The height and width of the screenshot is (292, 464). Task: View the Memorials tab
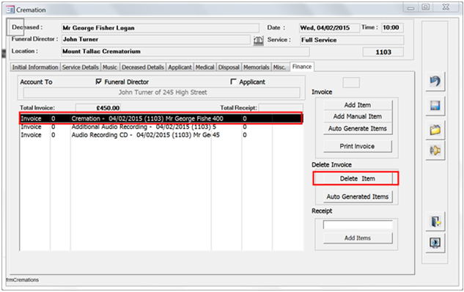click(x=257, y=67)
